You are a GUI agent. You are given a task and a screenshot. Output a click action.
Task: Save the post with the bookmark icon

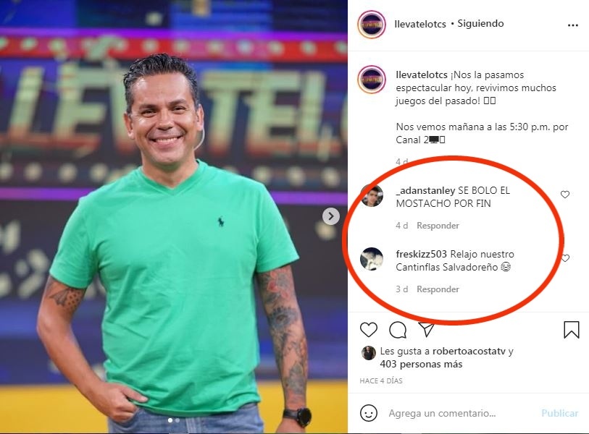(572, 330)
